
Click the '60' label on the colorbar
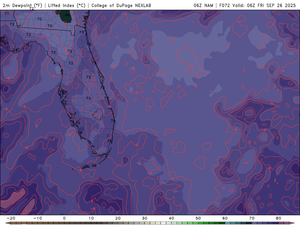[x=225, y=218]
